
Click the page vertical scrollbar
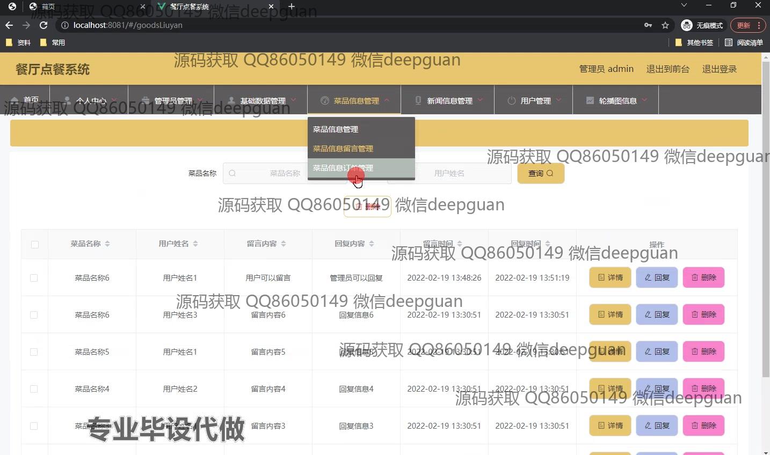click(765, 215)
